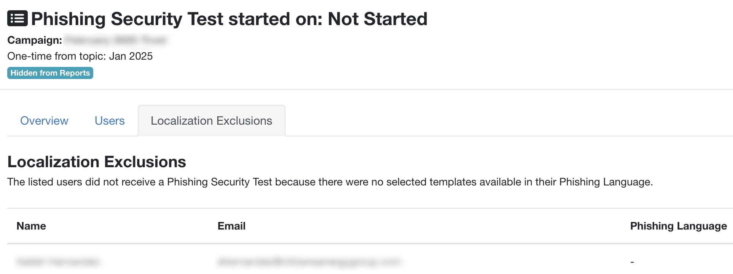Sort by the Email column header
Image resolution: width=733 pixels, height=274 pixels.
[231, 226]
